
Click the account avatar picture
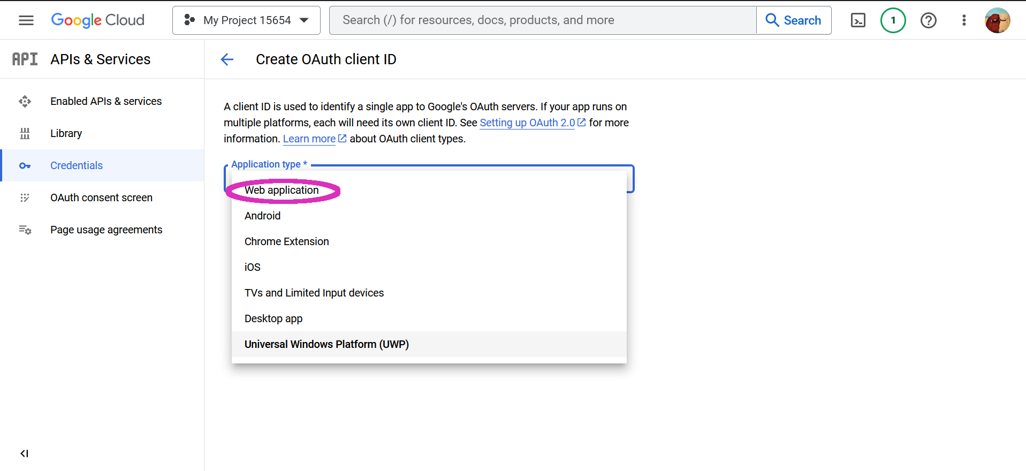tap(997, 20)
